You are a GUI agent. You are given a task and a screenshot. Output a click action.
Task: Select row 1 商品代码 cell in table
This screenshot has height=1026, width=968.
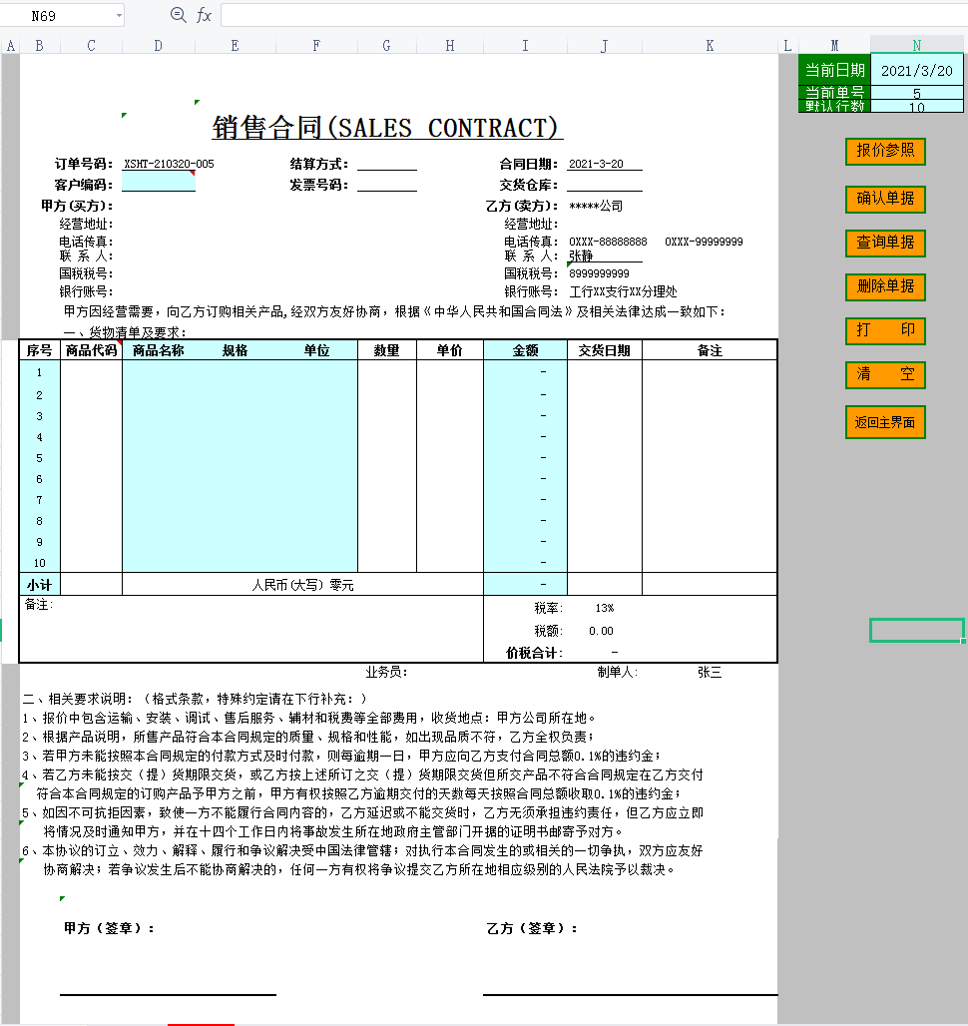[91, 372]
